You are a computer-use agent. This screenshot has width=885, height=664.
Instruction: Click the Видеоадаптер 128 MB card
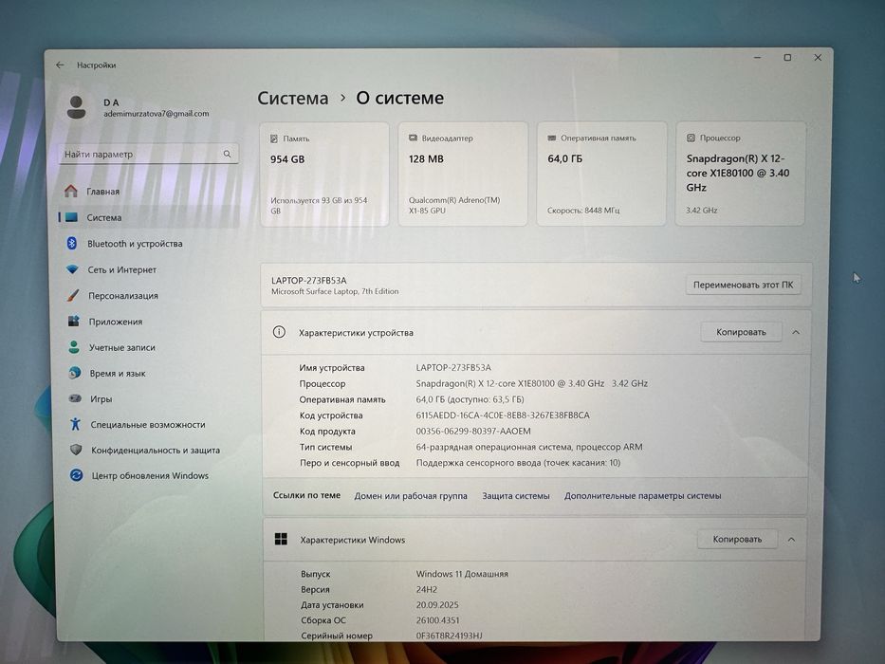coord(463,174)
